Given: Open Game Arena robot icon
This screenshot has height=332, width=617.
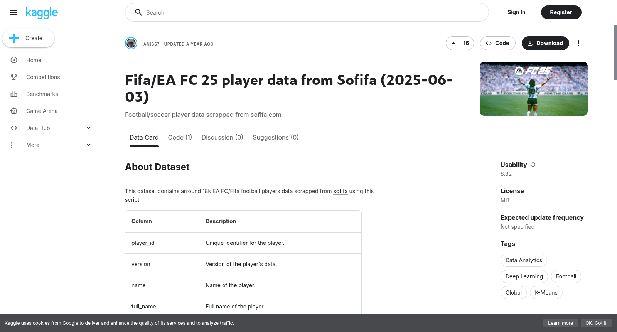Looking at the screenshot, I should (x=14, y=111).
